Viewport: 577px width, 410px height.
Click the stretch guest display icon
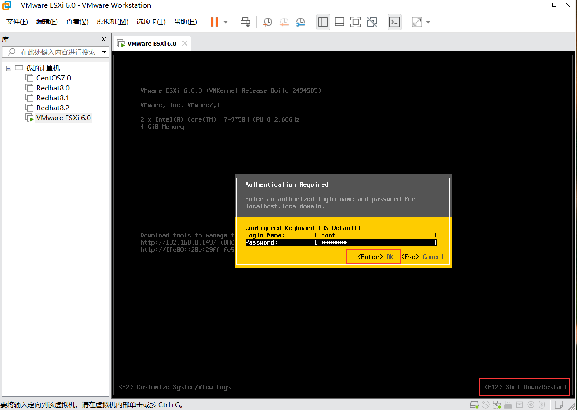[417, 22]
